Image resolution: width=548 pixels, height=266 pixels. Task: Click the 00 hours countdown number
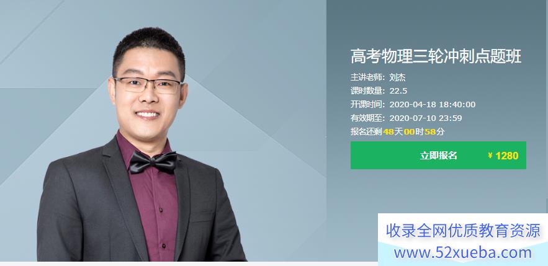[409, 132]
